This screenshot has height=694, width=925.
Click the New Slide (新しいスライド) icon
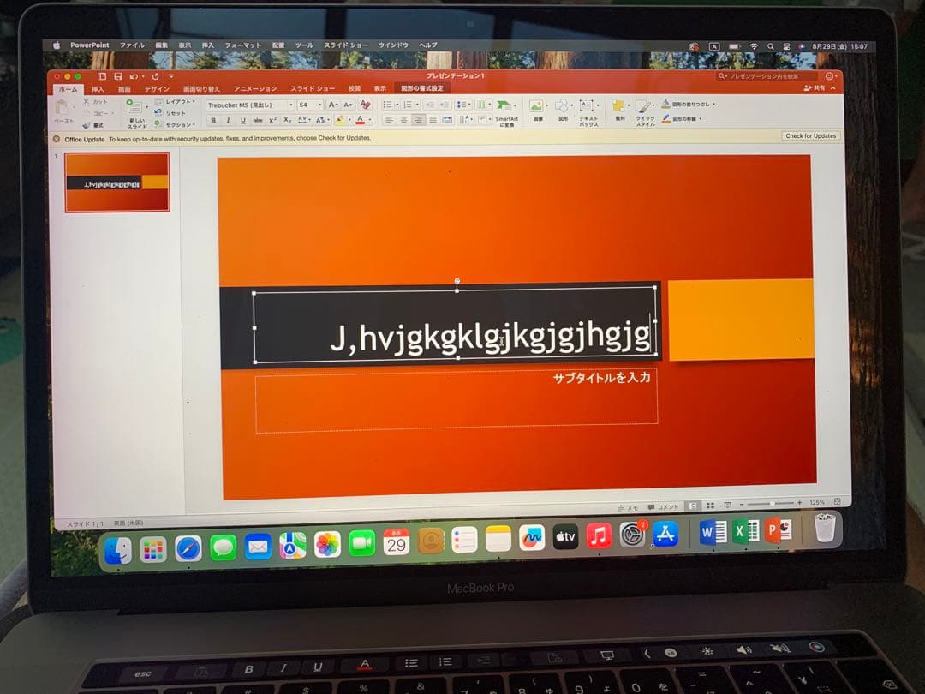(136, 107)
